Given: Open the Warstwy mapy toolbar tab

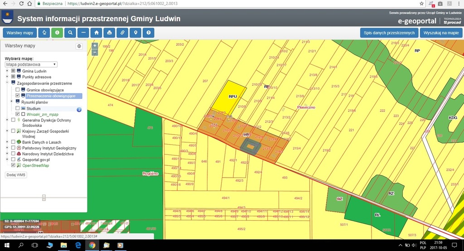Looking at the screenshot, I should click(19, 33).
